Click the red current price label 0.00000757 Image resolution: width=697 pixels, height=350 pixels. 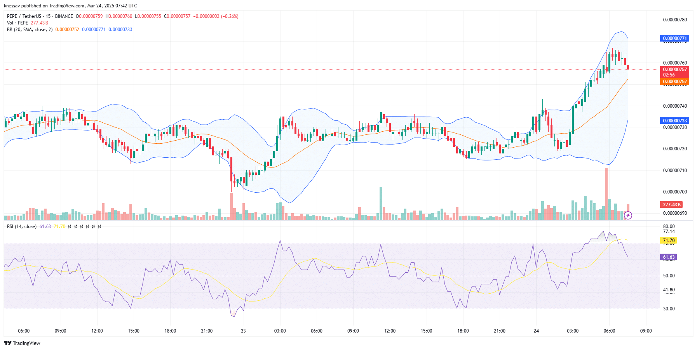click(674, 70)
